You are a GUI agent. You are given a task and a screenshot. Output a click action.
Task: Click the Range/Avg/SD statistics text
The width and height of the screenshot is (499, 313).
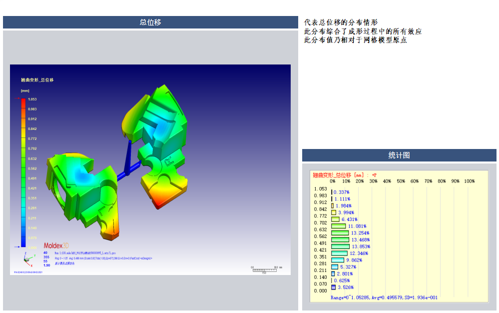point(384,297)
